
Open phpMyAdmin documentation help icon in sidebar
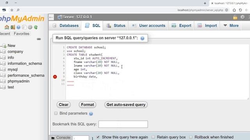point(18,27)
